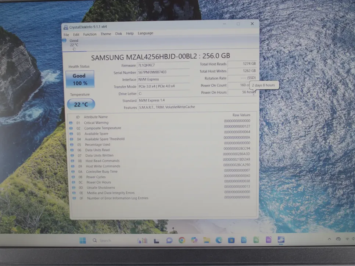Select the Power Cycles row status circle

pyautogui.click(x=73, y=177)
